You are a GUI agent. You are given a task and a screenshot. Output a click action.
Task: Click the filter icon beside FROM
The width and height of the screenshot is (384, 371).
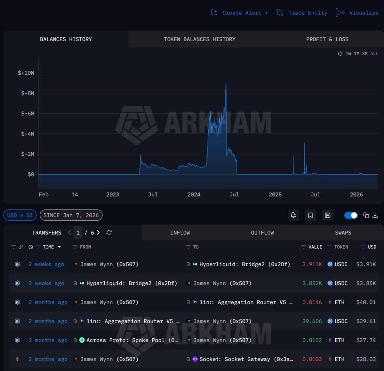point(75,247)
